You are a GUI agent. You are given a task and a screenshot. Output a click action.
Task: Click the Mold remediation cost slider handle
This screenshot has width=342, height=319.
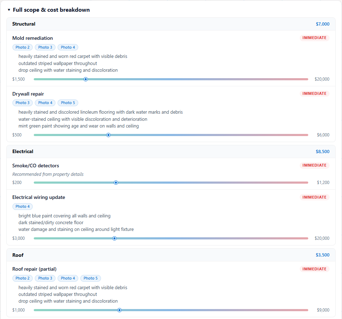point(86,79)
